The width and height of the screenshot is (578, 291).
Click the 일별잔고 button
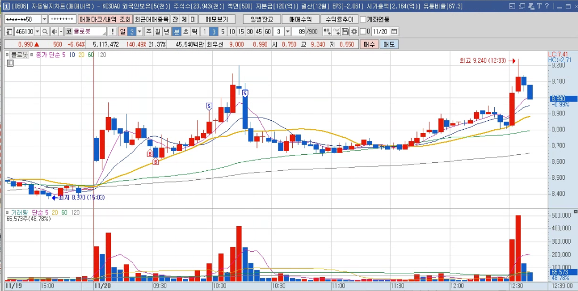(x=262, y=20)
